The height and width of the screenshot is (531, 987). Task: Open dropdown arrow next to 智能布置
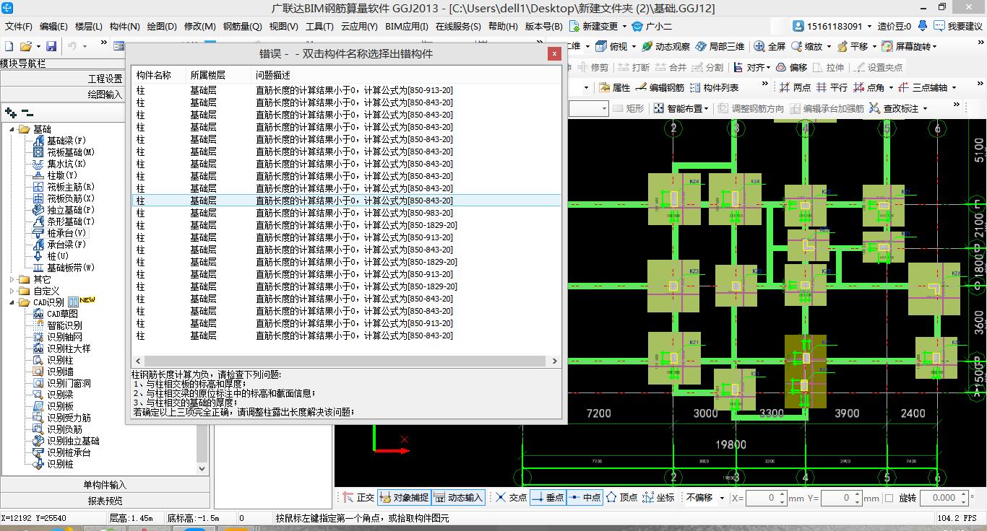point(707,108)
